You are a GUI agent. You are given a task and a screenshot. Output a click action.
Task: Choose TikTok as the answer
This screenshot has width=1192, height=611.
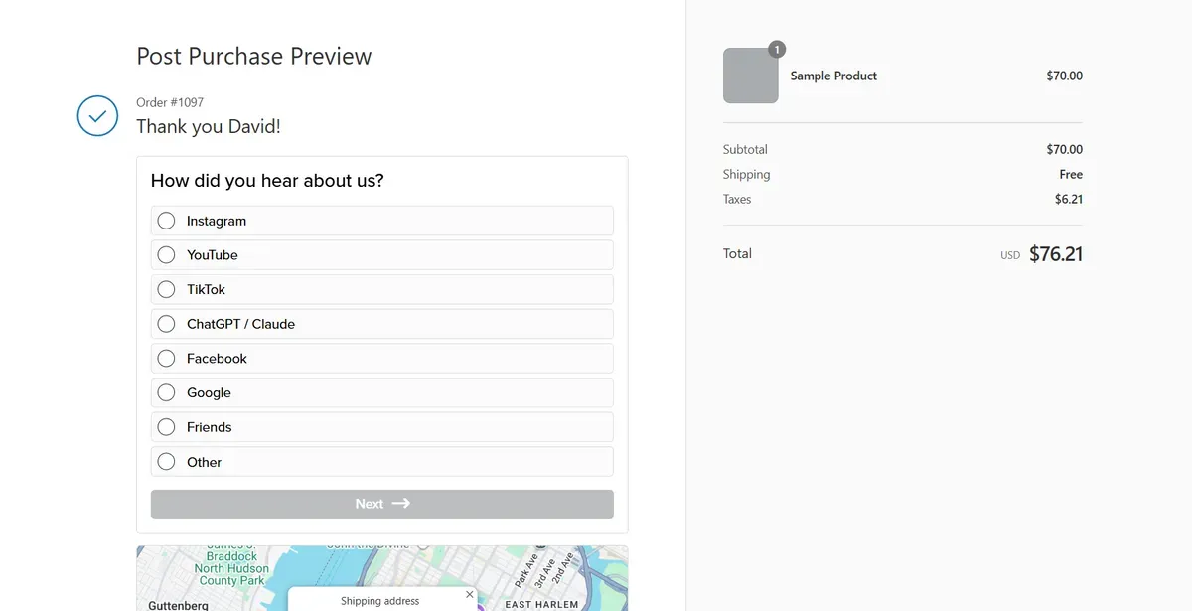381,289
